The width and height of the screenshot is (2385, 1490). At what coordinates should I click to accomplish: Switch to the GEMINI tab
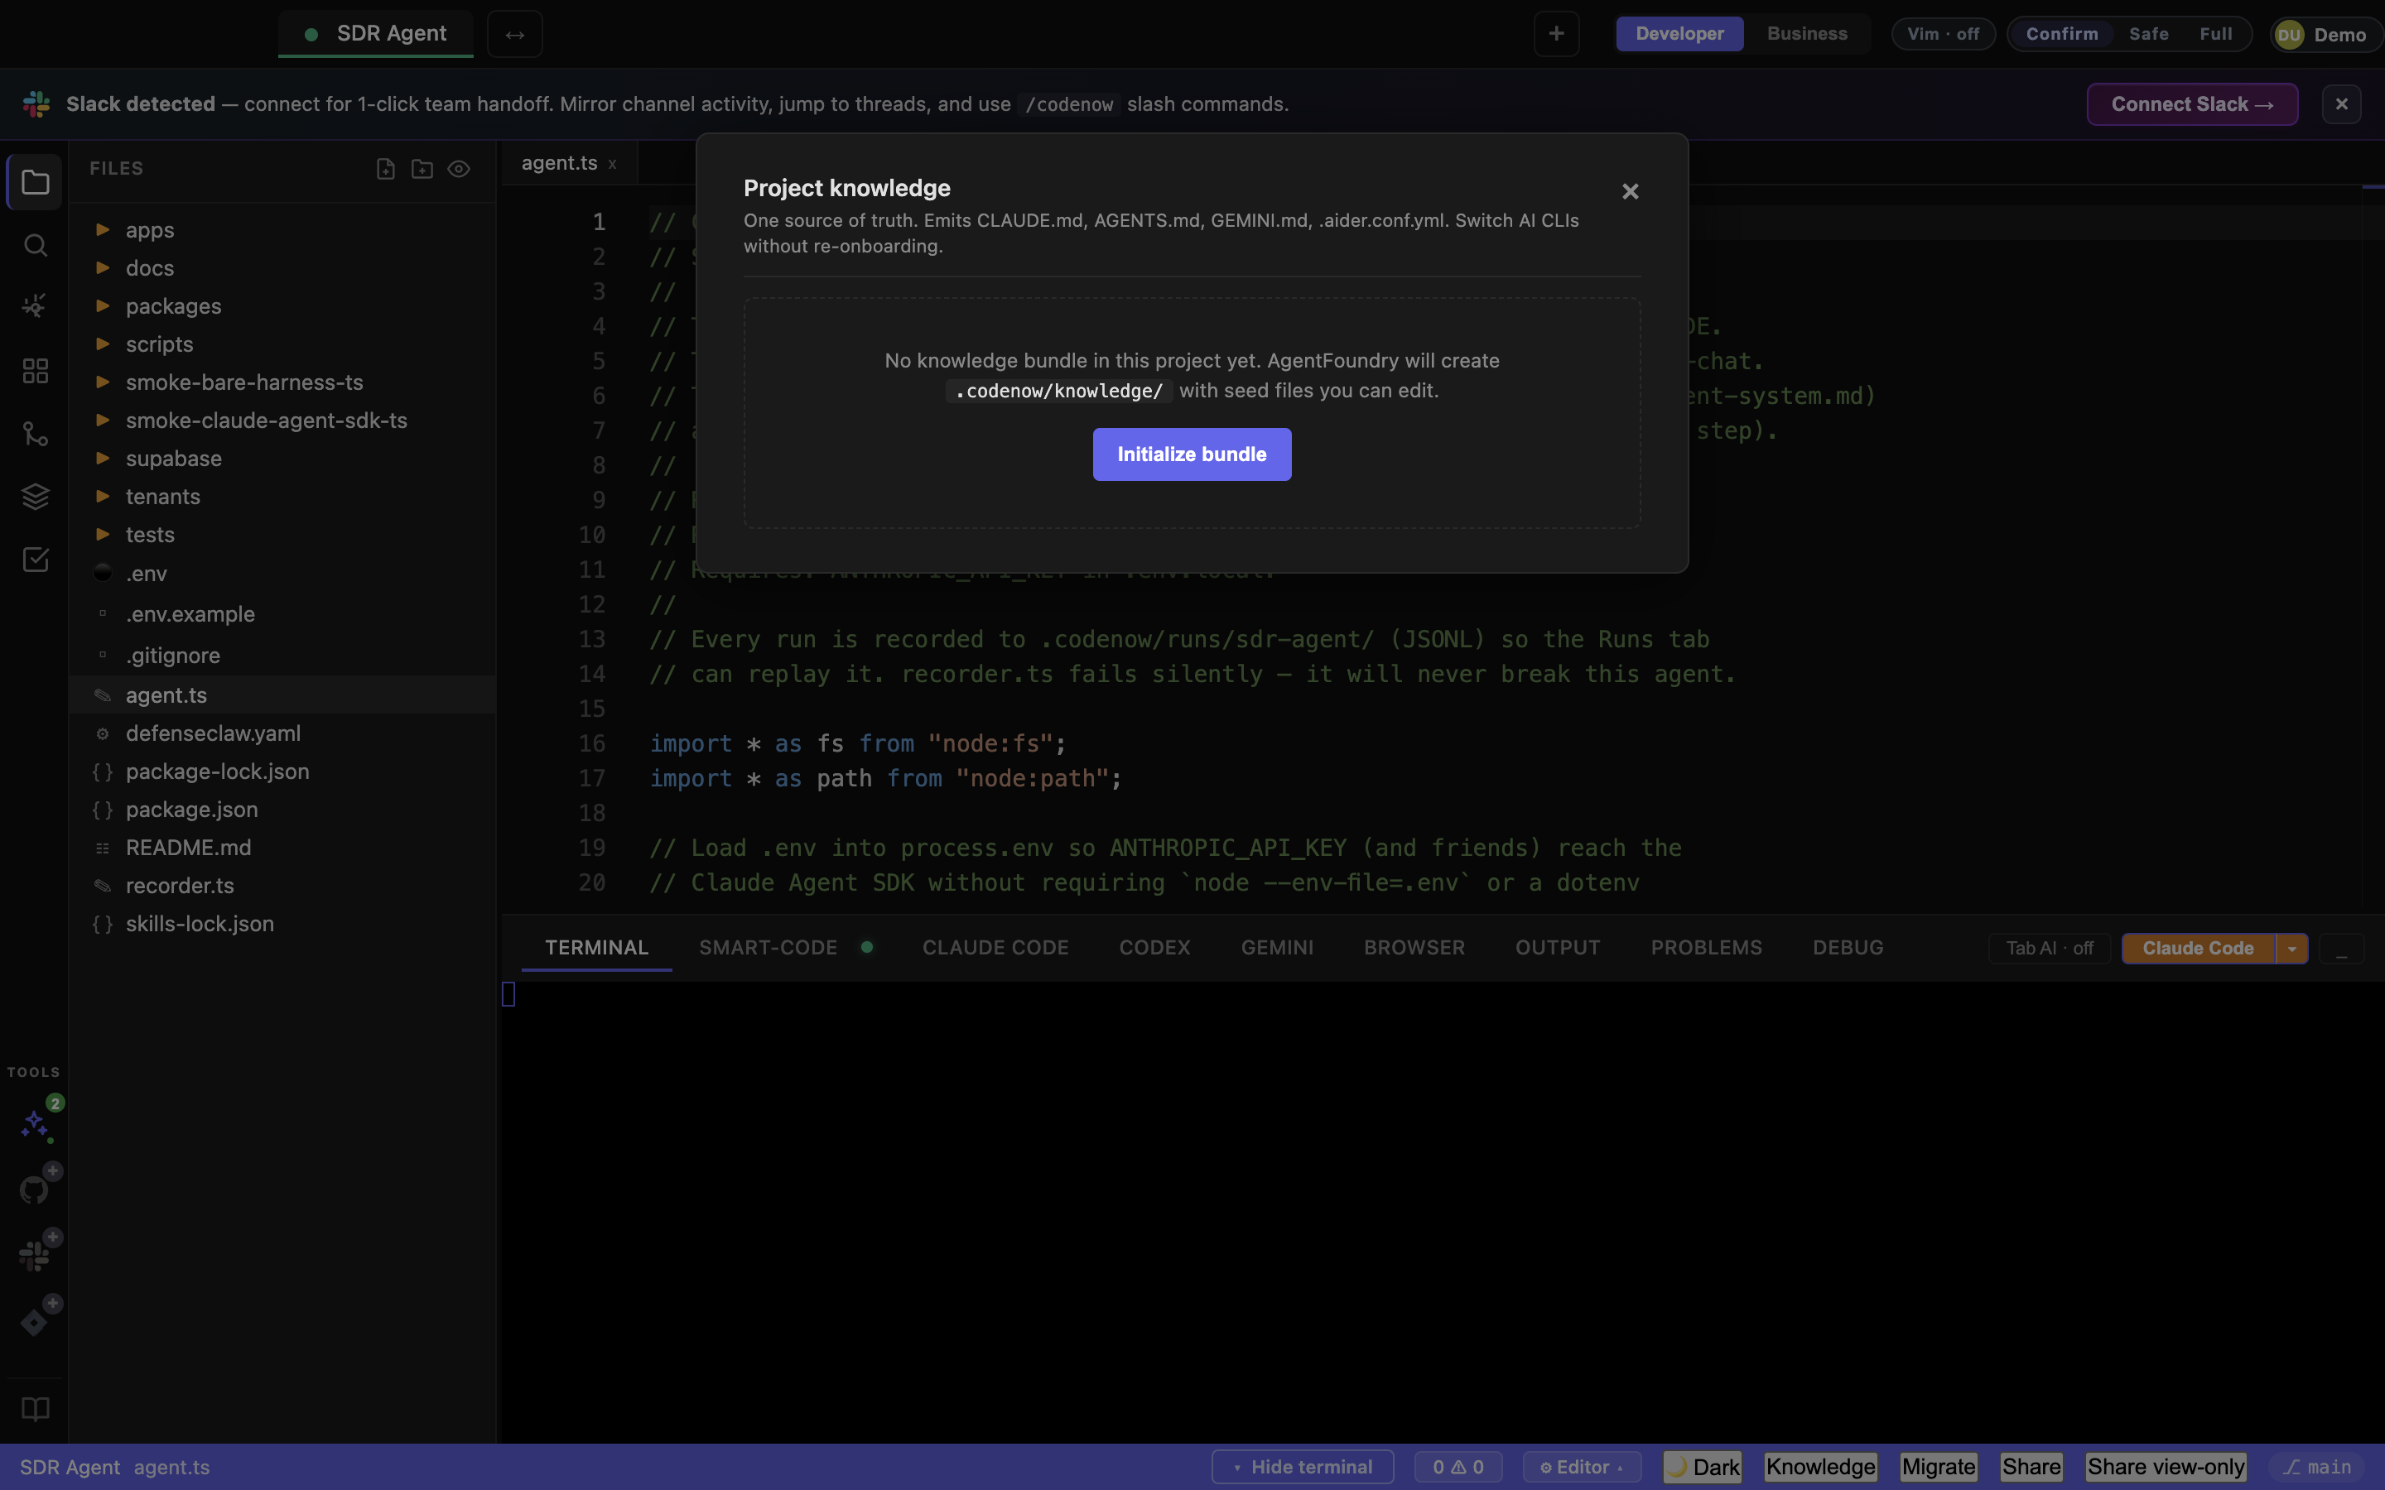point(1277,948)
